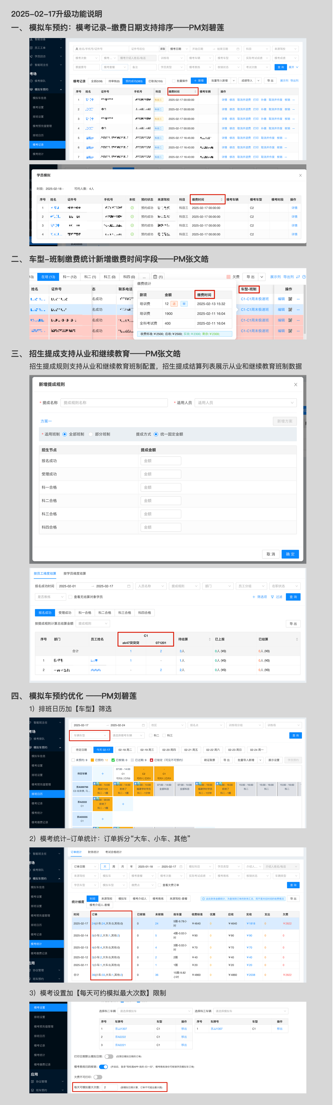
Task: Click green check icon in 学员模拟 row 1
Action: (x=132, y=208)
